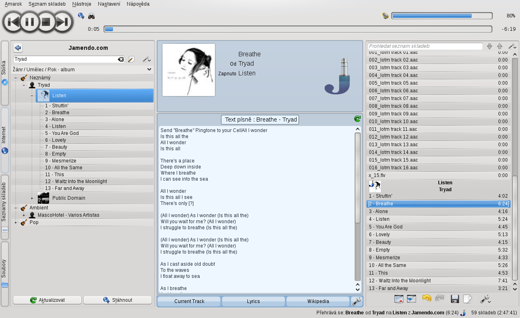520x318 pixels.
Task: Click the volume mute speaker icon
Action: point(386,16)
